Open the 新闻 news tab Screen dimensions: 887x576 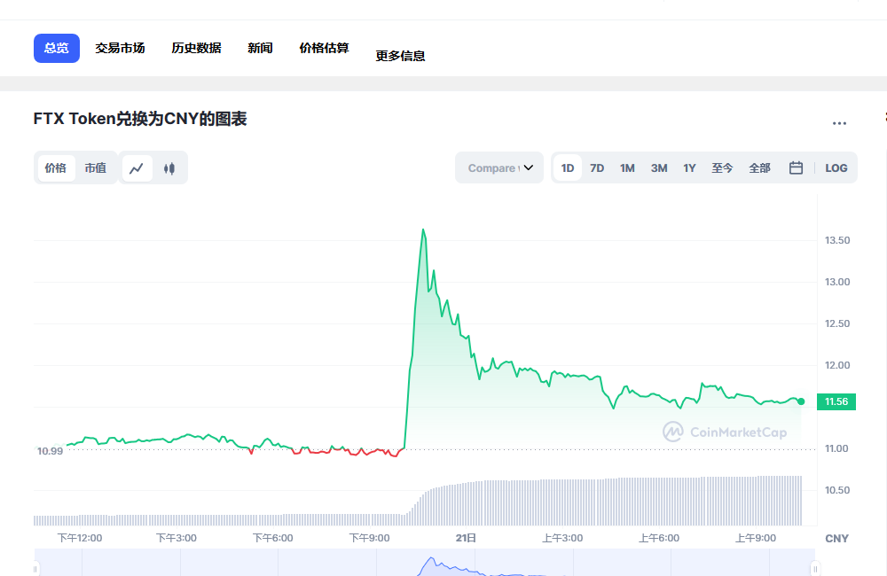pos(260,48)
